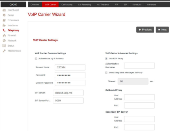170x131 pixels.
Task: Enable Authenticate by IP Address checkbox
Action: pos(36,58)
